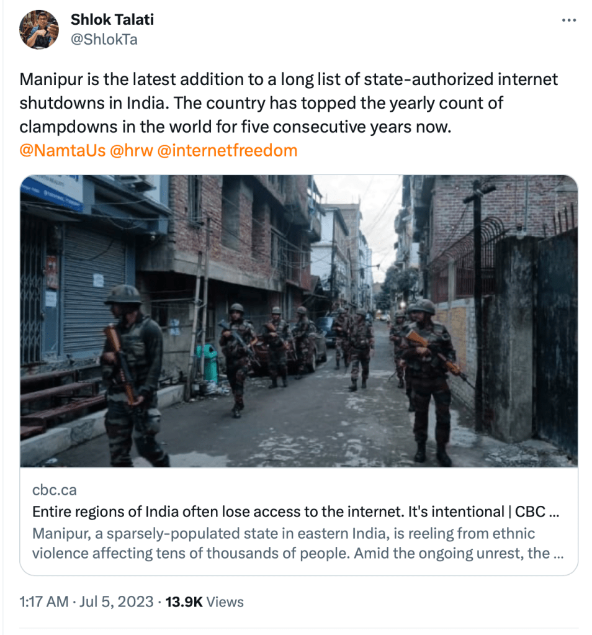
Task: Click the cbc.ca domain label
Action: pos(55,490)
